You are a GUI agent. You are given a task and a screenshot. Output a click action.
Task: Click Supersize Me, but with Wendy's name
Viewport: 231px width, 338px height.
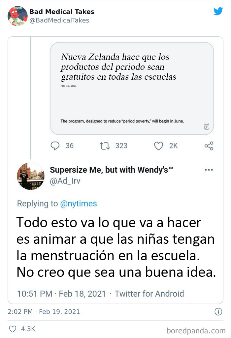coord(112,170)
